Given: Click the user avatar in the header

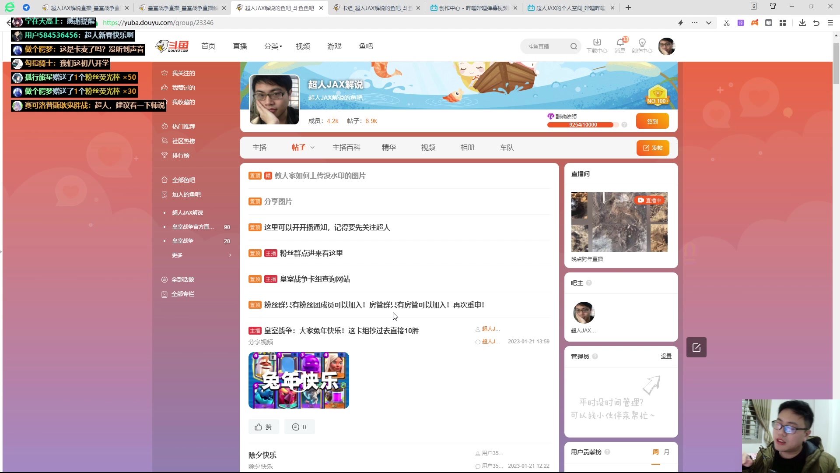Looking at the screenshot, I should pyautogui.click(x=666, y=46).
